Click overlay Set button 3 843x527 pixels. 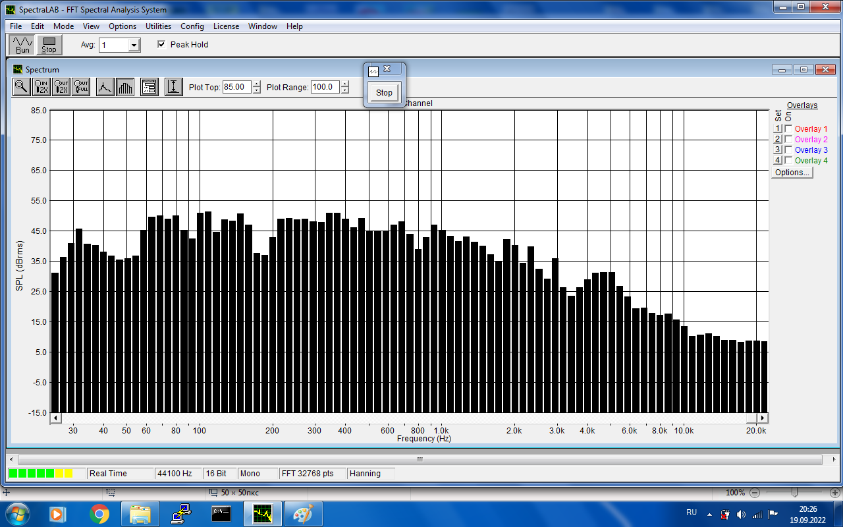(778, 150)
